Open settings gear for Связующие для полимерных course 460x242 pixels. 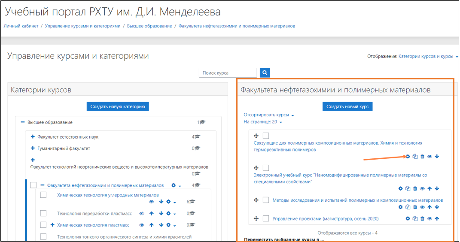tap(408, 157)
